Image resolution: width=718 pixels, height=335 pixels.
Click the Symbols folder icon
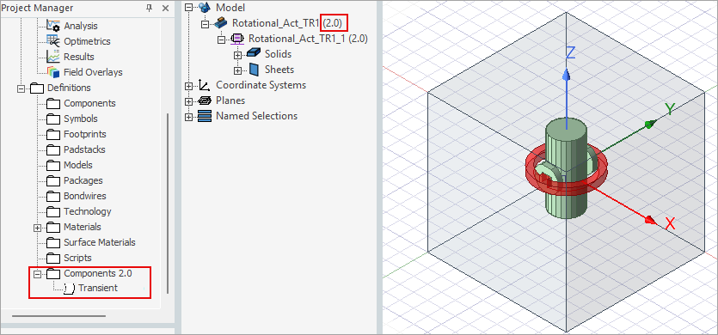pyautogui.click(x=53, y=119)
